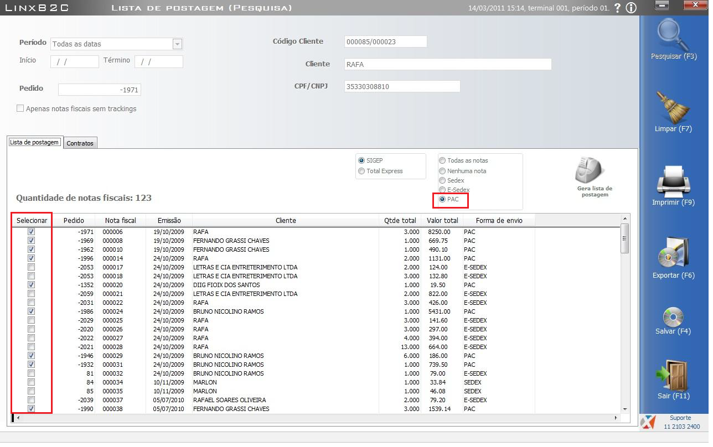
Task: Click the Pedido input field
Action: pyautogui.click(x=100, y=90)
